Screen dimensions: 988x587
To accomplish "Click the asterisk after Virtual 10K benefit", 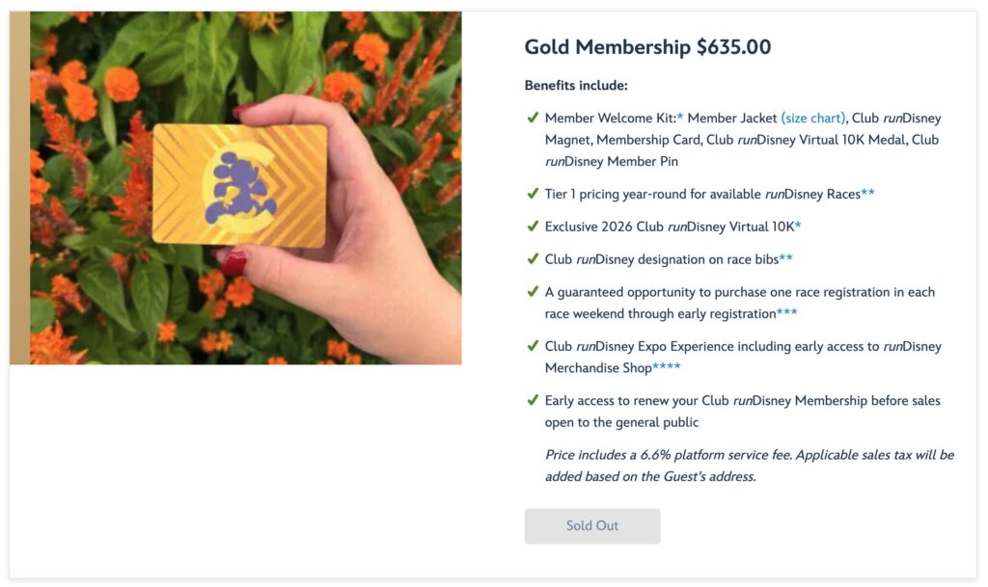I will tap(798, 226).
